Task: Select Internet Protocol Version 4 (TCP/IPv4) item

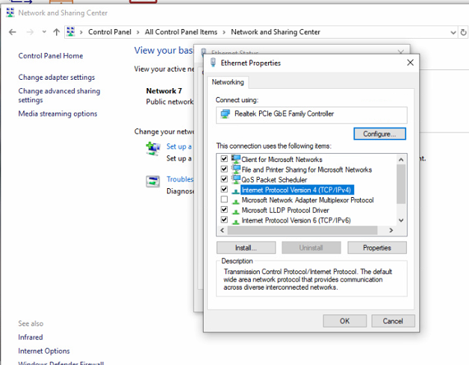Action: click(297, 190)
